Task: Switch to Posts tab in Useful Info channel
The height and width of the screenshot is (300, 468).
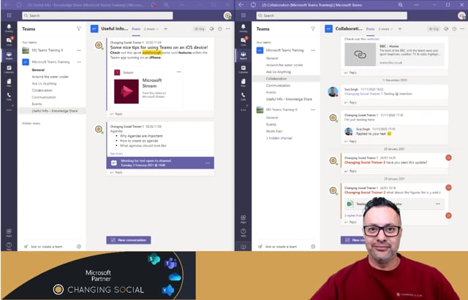Action: coord(136,29)
